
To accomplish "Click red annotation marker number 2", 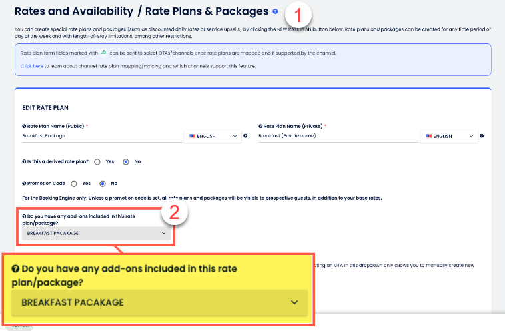I will coord(175,214).
